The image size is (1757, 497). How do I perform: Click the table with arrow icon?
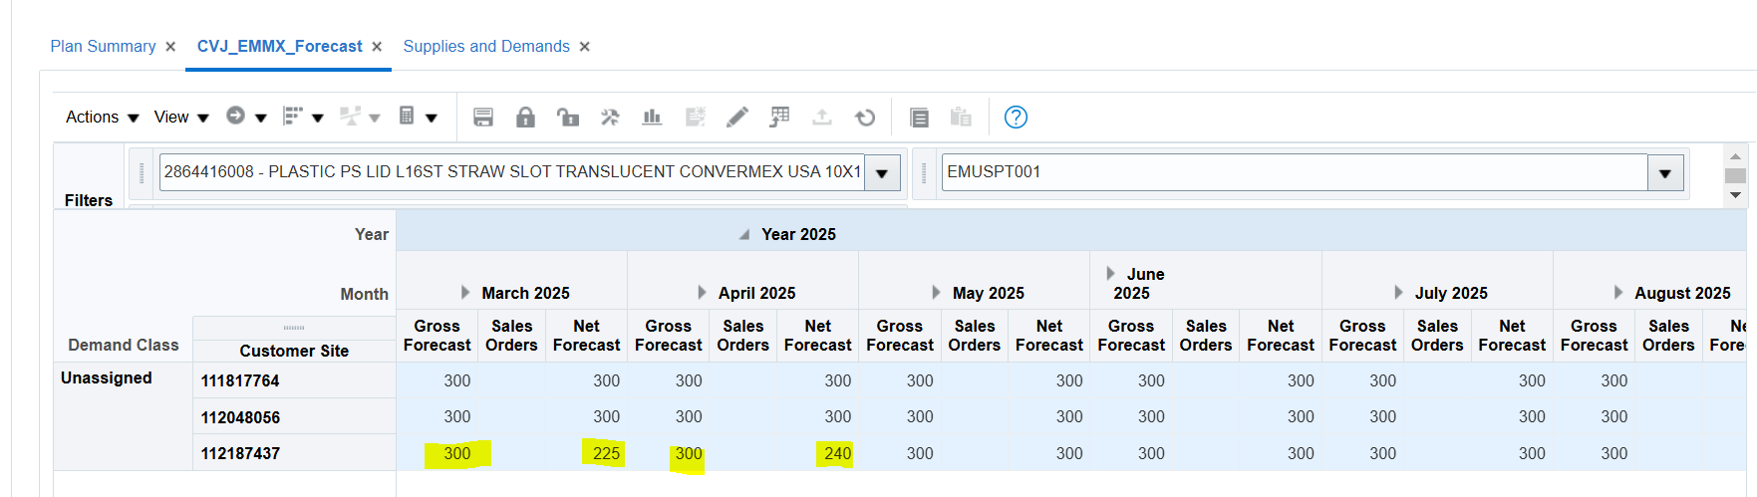point(779,118)
